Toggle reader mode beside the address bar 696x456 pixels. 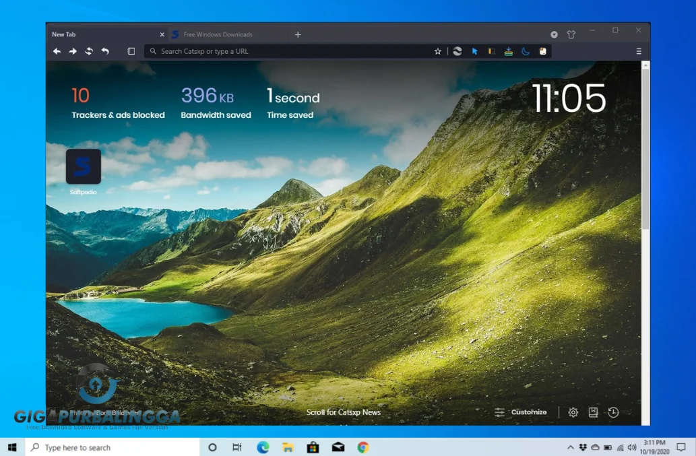[x=131, y=51]
